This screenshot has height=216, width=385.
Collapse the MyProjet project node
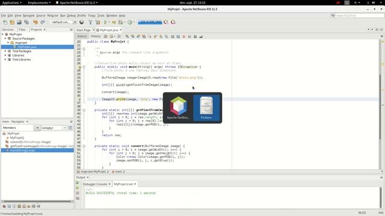click(x=2, y=34)
